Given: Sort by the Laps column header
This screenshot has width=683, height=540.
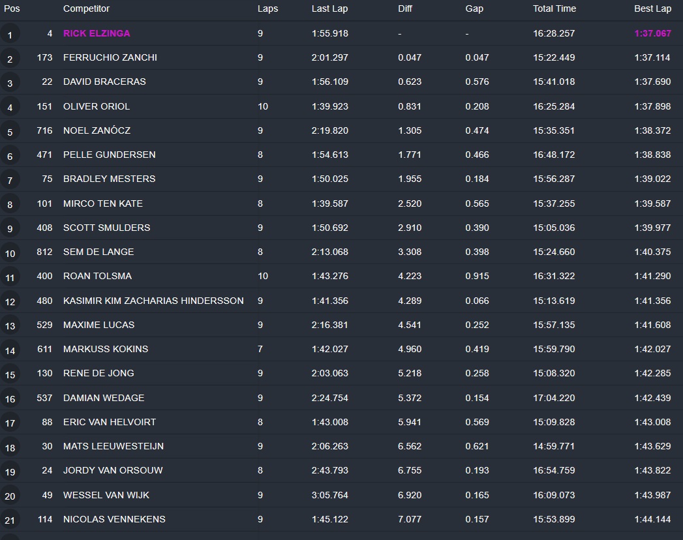Looking at the screenshot, I should [x=267, y=9].
